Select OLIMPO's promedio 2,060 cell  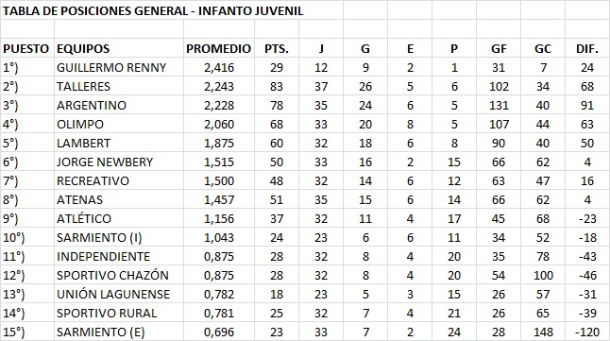pos(219,124)
